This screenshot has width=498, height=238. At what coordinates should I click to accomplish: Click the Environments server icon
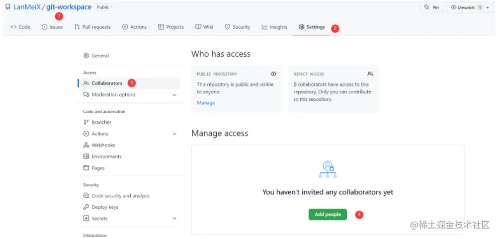86,157
